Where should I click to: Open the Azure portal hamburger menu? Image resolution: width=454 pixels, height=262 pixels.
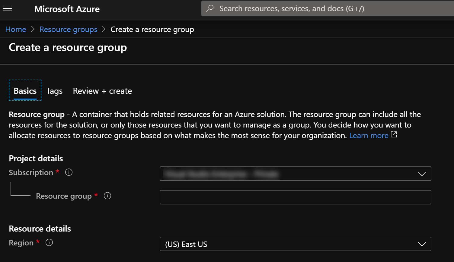click(x=7, y=9)
